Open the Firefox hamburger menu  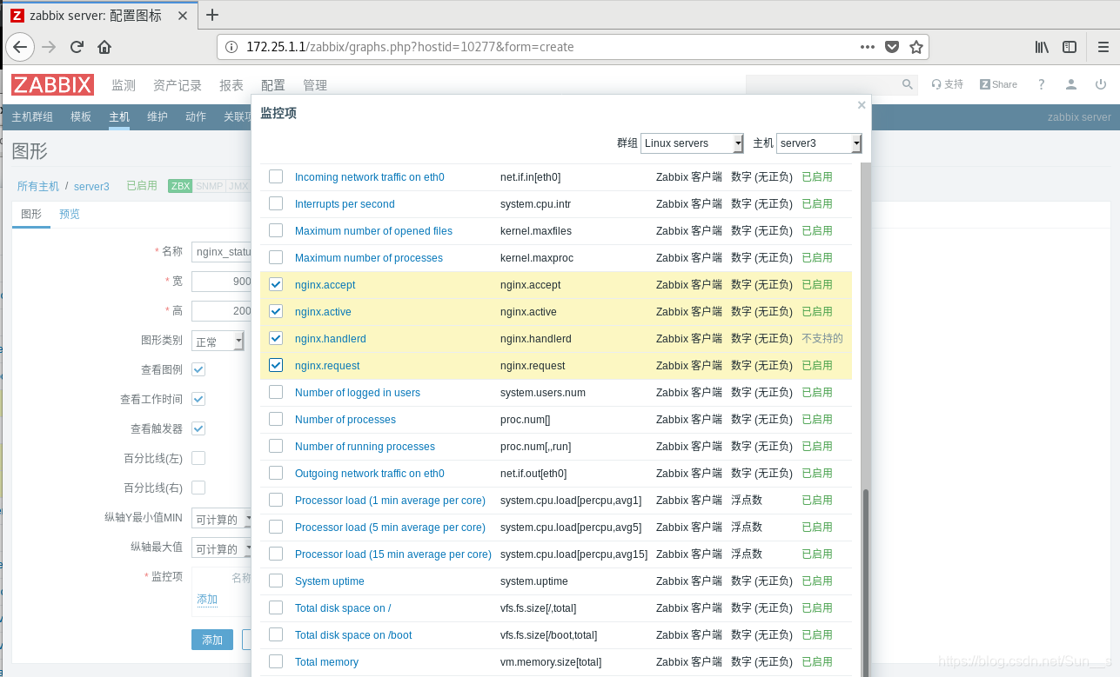click(1102, 47)
